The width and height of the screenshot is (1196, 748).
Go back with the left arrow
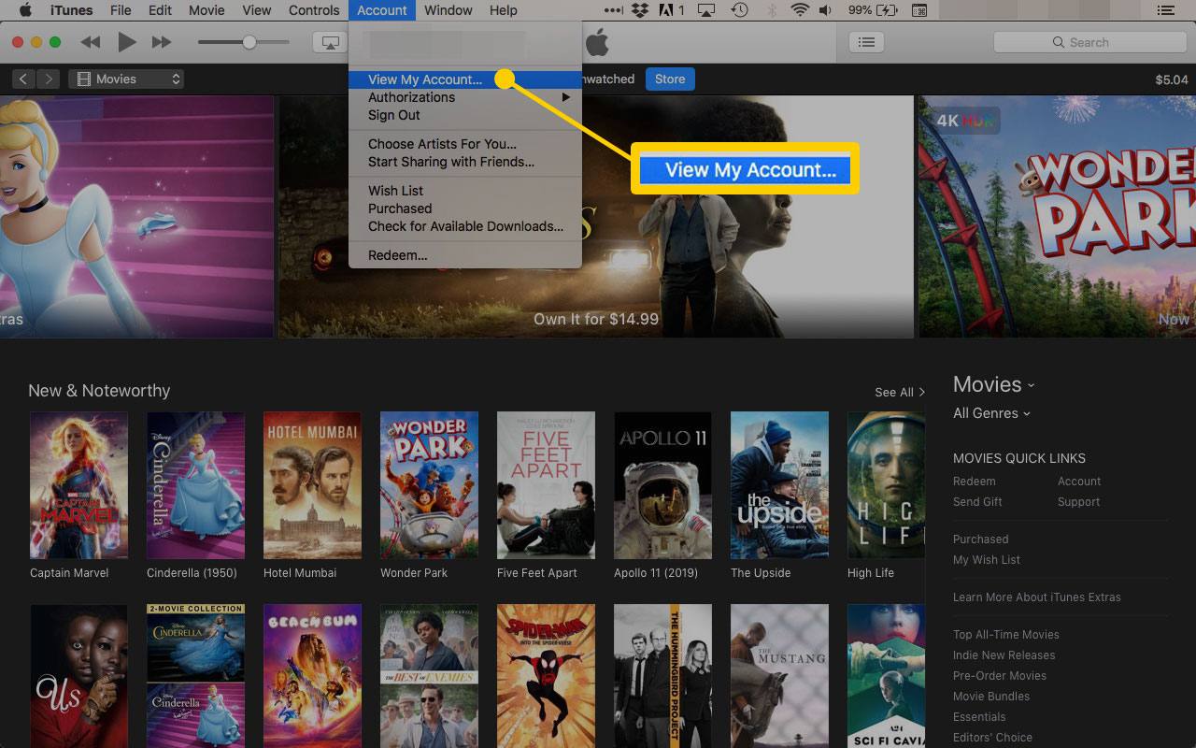tap(23, 79)
